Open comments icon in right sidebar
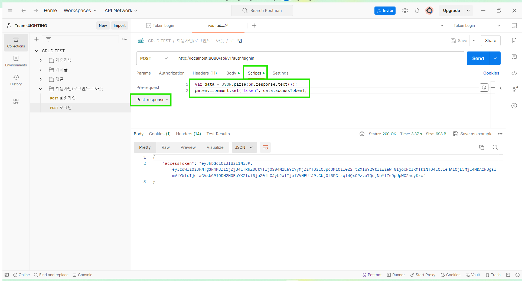Screen dimensions: 522x281 pyautogui.click(x=514, y=57)
